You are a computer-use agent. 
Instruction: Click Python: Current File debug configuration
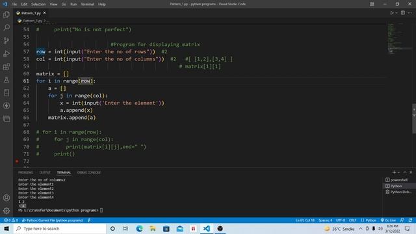coord(53,220)
